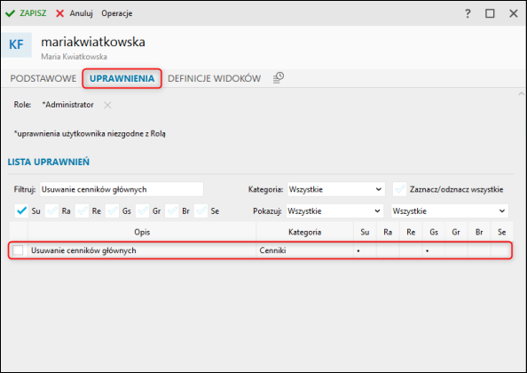Open the DEFINICJE WIDOKÓW tab
This screenshot has height=373, width=527.
click(x=214, y=78)
